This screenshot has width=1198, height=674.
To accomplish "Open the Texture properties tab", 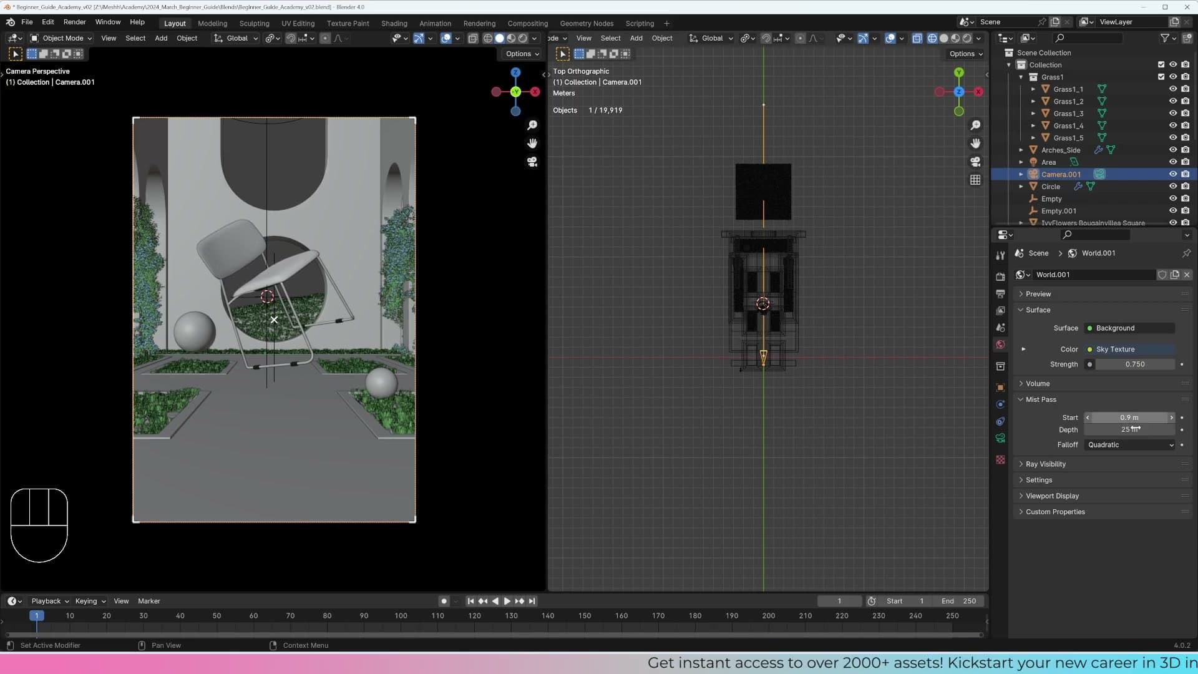I will pos(1000,459).
